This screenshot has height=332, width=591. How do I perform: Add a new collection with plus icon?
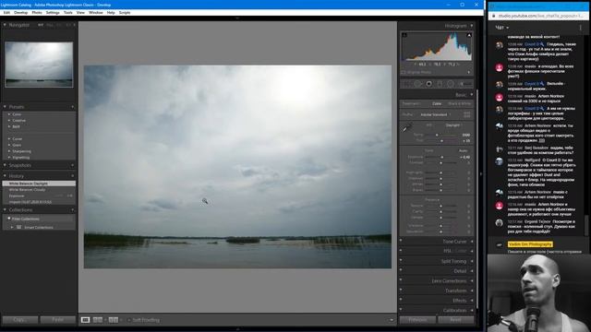click(72, 209)
